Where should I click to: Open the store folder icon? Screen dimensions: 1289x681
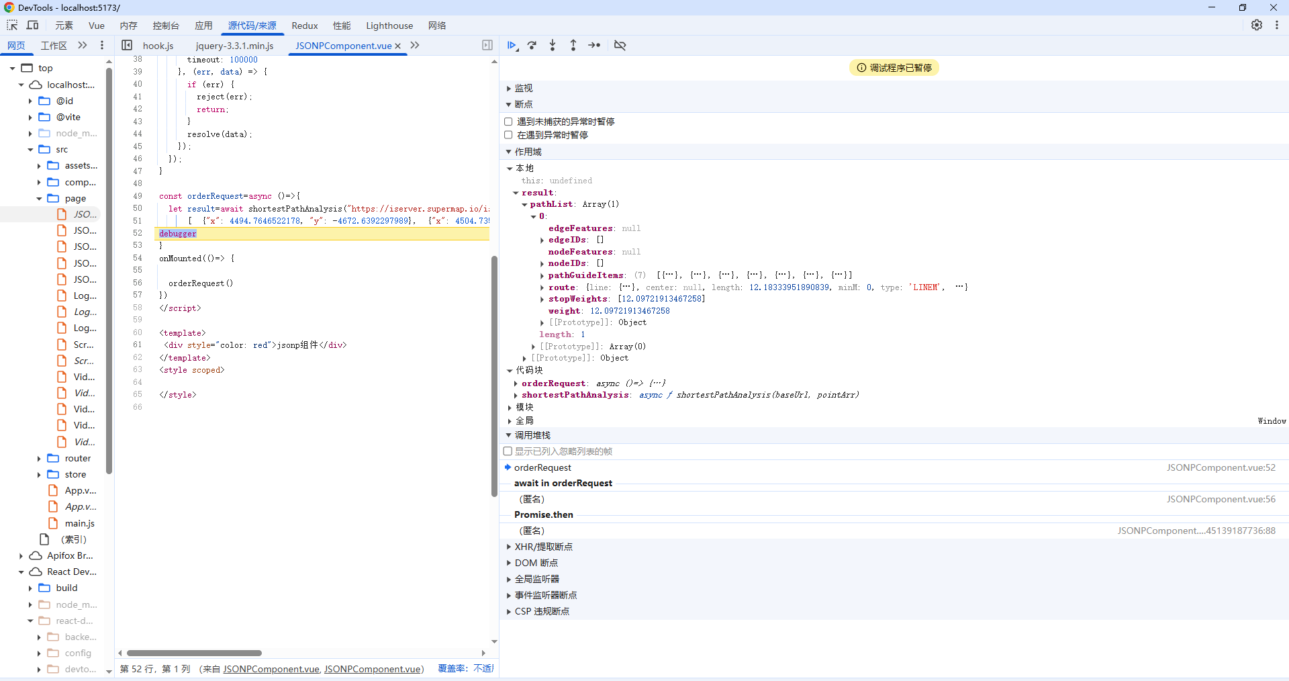pos(53,474)
